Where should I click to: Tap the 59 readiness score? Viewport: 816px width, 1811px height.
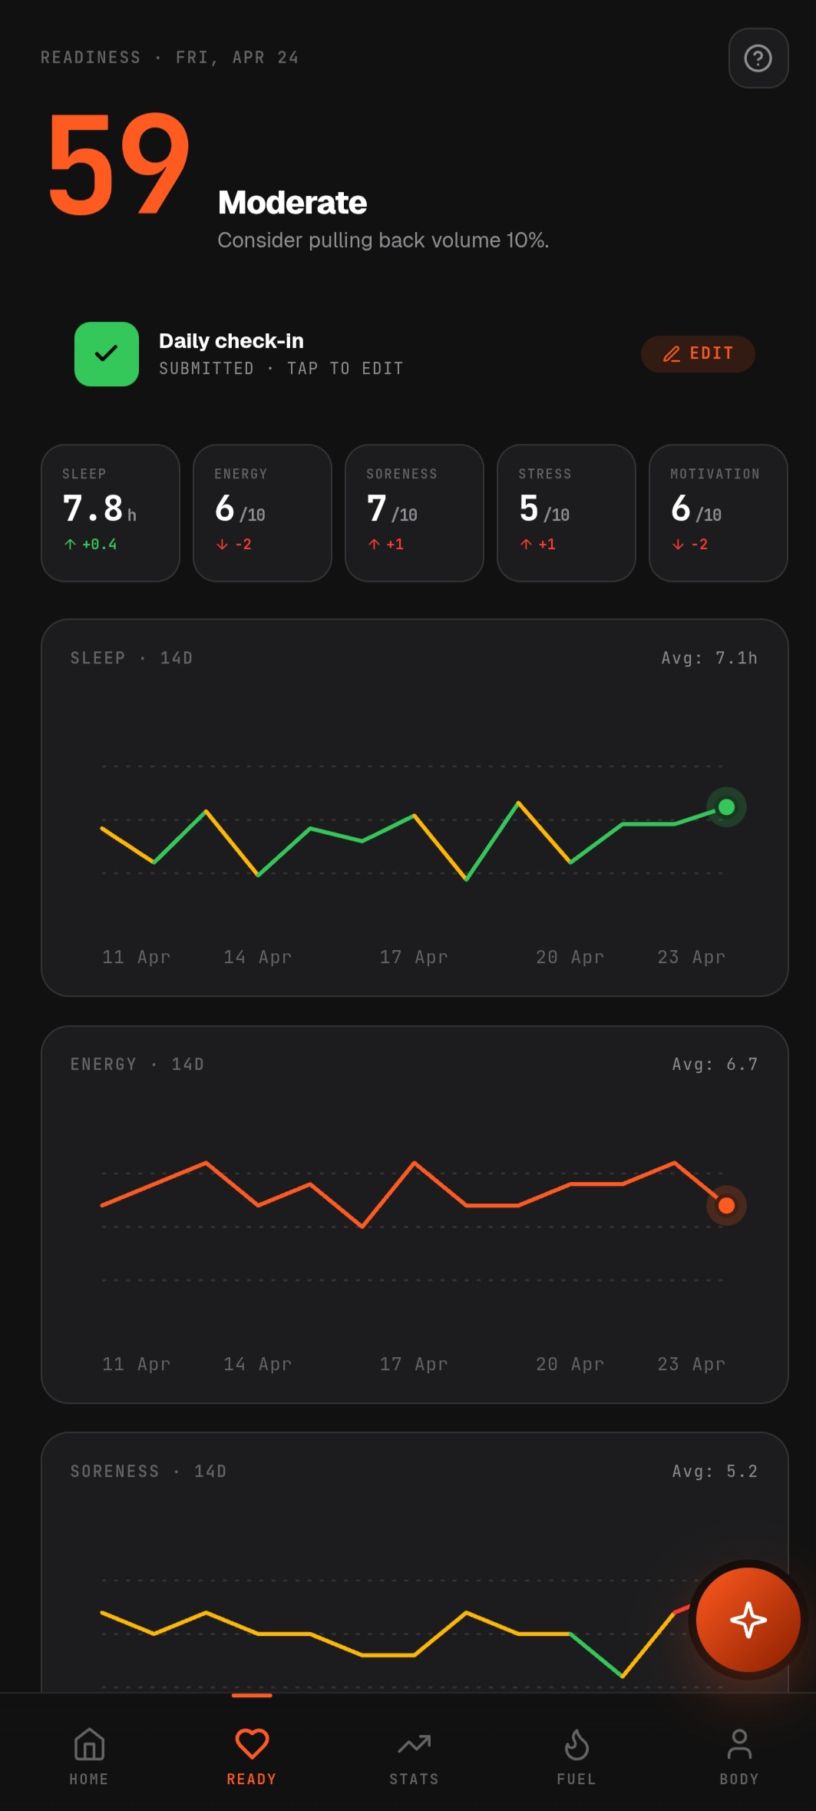pyautogui.click(x=119, y=164)
